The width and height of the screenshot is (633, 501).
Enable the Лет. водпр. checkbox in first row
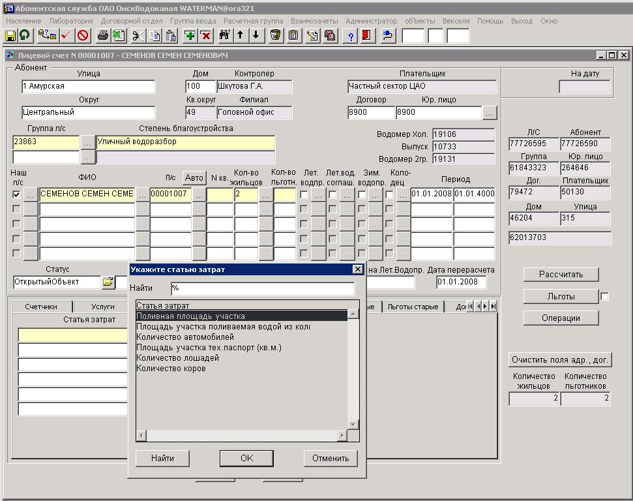[304, 194]
